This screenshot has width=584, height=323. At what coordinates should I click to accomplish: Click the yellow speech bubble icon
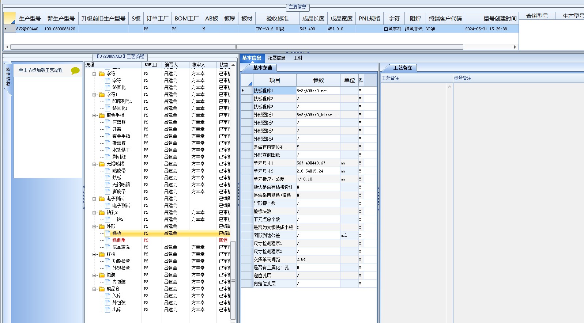[x=75, y=71]
